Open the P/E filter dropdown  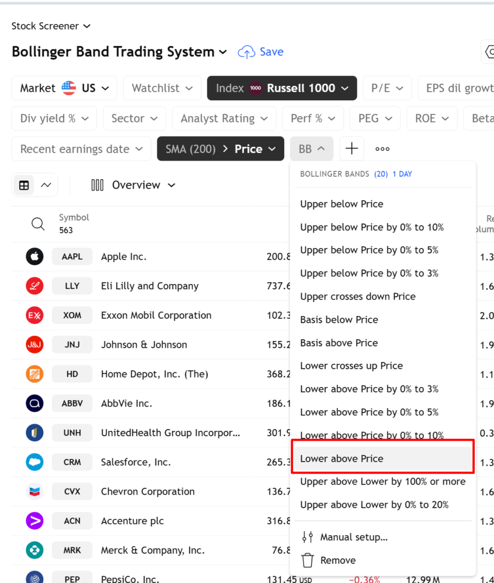(387, 88)
